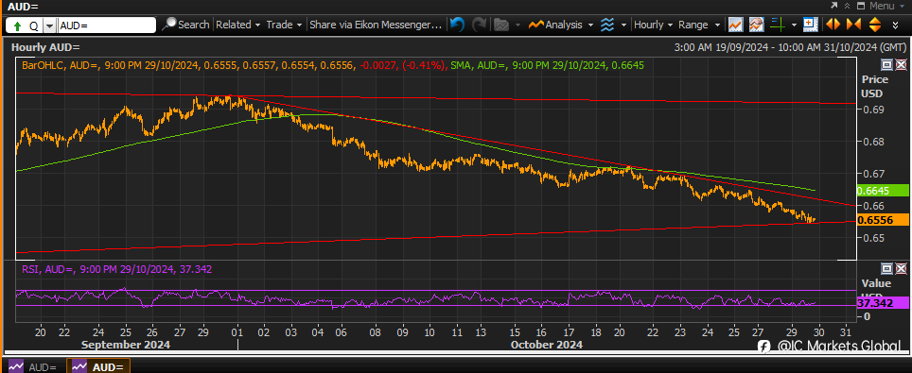
Task: Maximize the price chart panel
Action: (x=887, y=64)
